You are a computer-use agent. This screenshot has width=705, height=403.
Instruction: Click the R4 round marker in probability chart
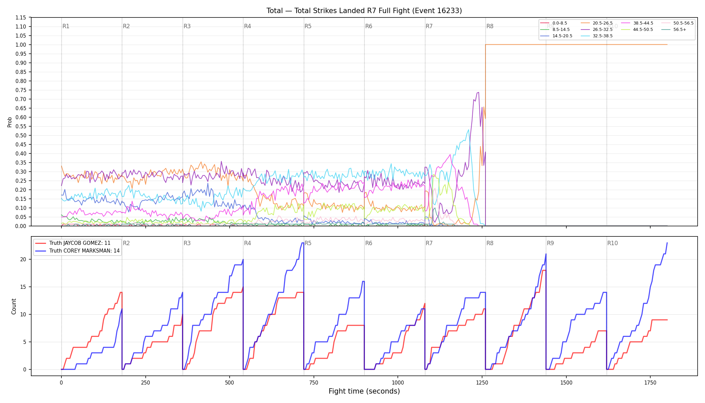coord(247,26)
